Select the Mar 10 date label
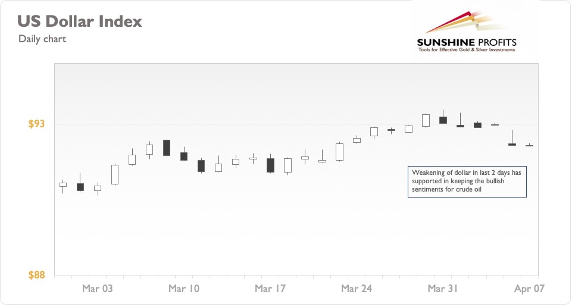The height and width of the screenshot is (307, 572). click(x=184, y=289)
